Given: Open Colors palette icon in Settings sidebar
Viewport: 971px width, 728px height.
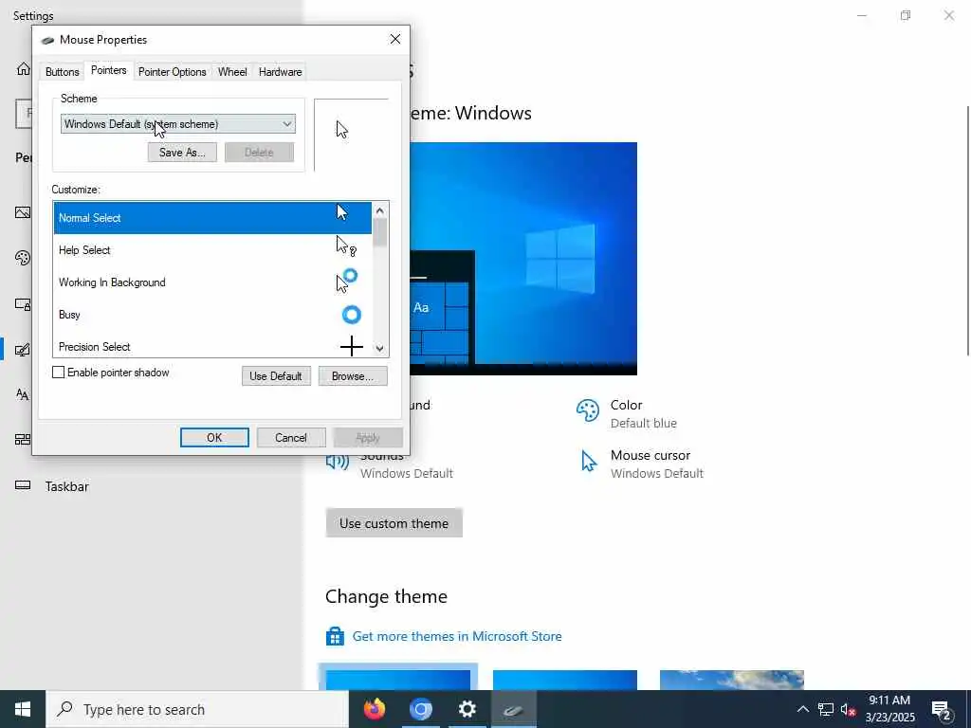Looking at the screenshot, I should click(23, 258).
